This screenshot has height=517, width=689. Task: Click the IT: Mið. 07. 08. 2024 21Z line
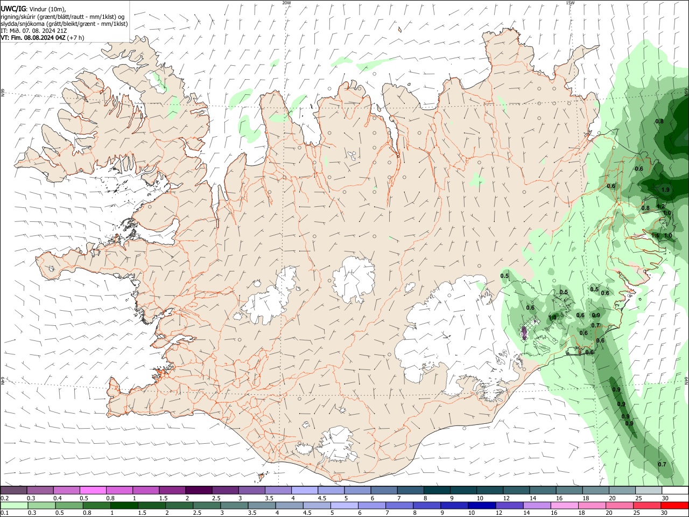click(33, 31)
